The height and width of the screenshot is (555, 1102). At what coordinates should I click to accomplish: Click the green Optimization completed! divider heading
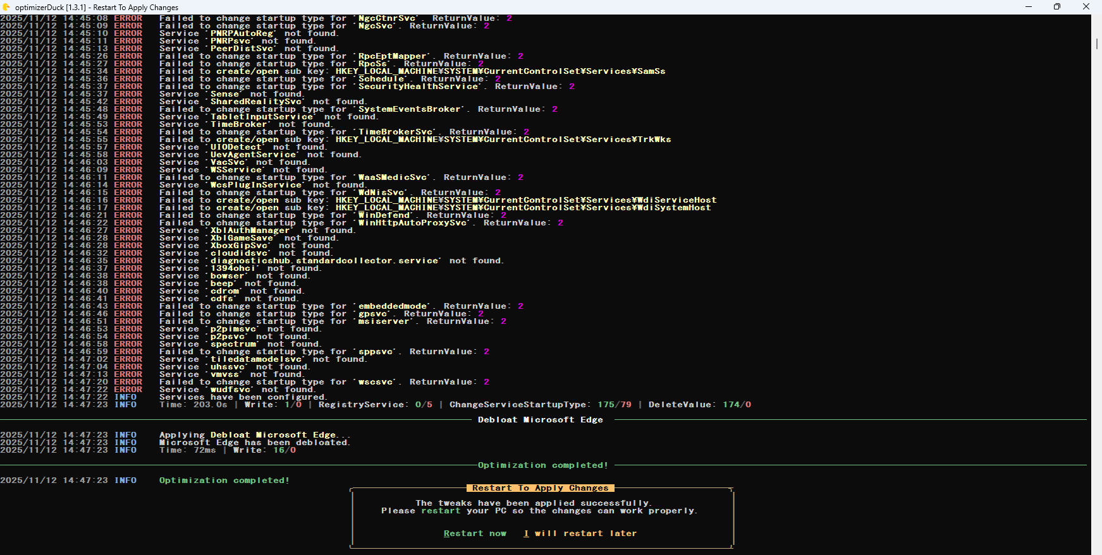(x=542, y=465)
